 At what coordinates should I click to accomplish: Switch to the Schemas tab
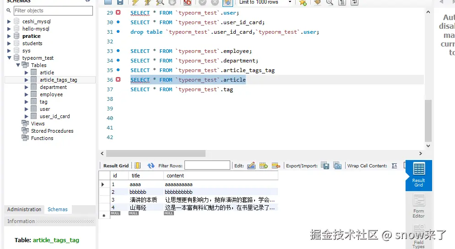(58, 209)
